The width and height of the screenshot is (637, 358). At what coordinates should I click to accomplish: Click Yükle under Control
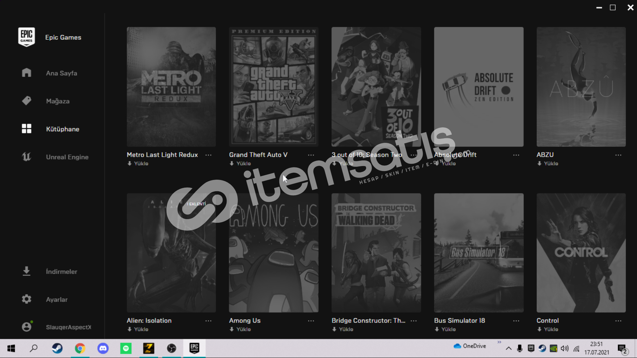548,329
